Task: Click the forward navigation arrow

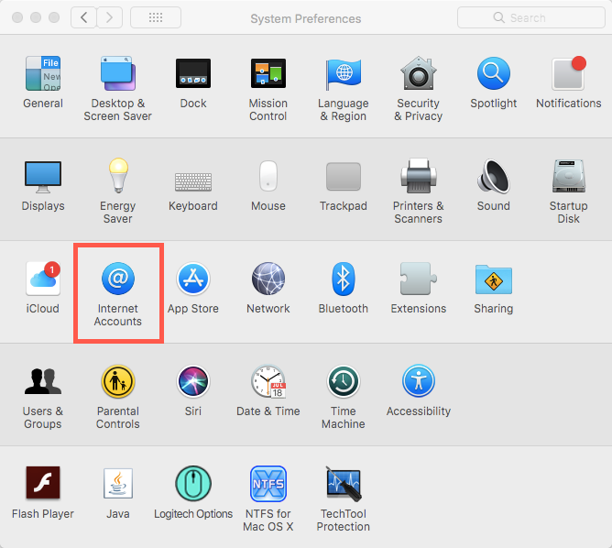Action: click(x=110, y=17)
